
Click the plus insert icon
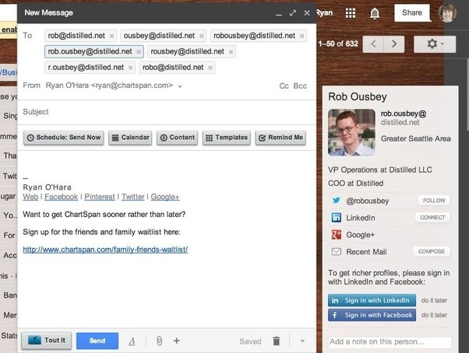(177, 341)
